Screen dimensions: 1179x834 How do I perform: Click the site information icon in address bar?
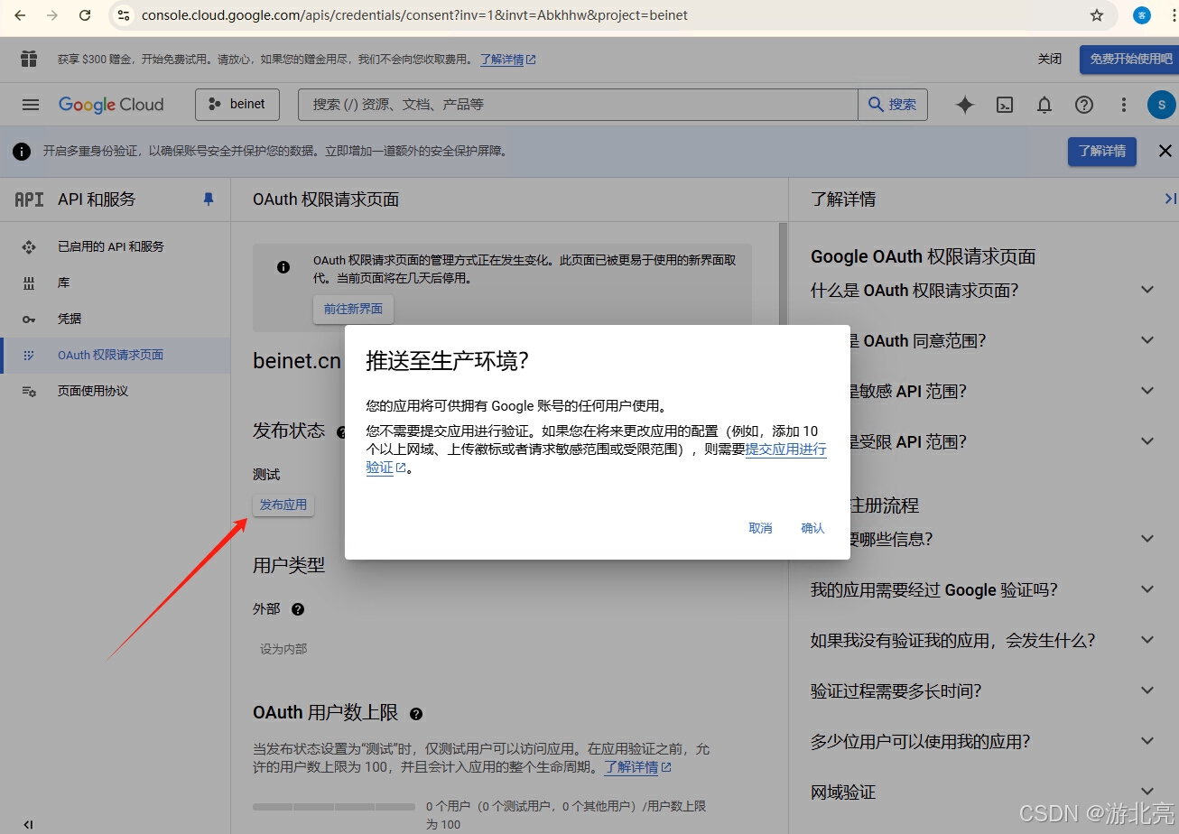click(125, 15)
